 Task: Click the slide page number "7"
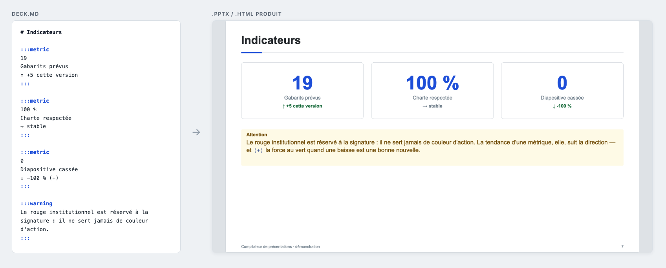point(622,246)
